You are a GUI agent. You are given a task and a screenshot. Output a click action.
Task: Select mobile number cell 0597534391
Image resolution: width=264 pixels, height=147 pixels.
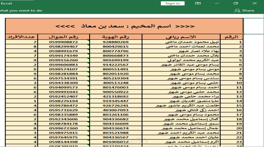64,78
